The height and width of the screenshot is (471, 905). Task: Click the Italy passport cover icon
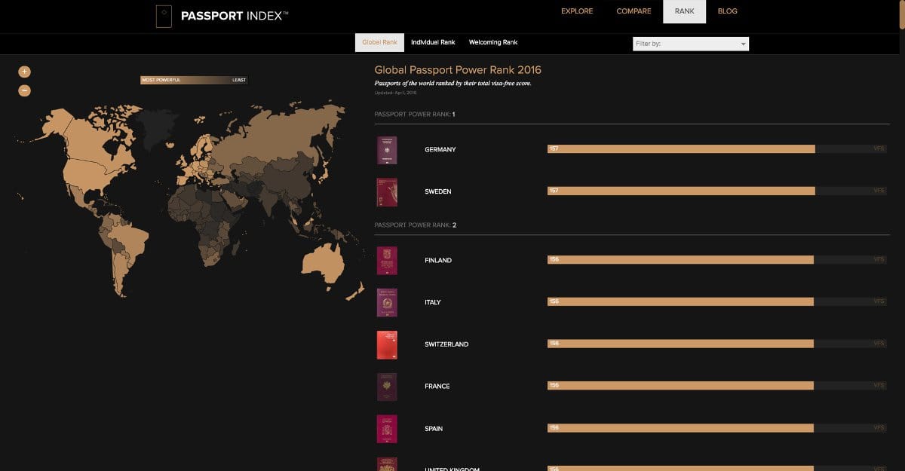click(386, 303)
